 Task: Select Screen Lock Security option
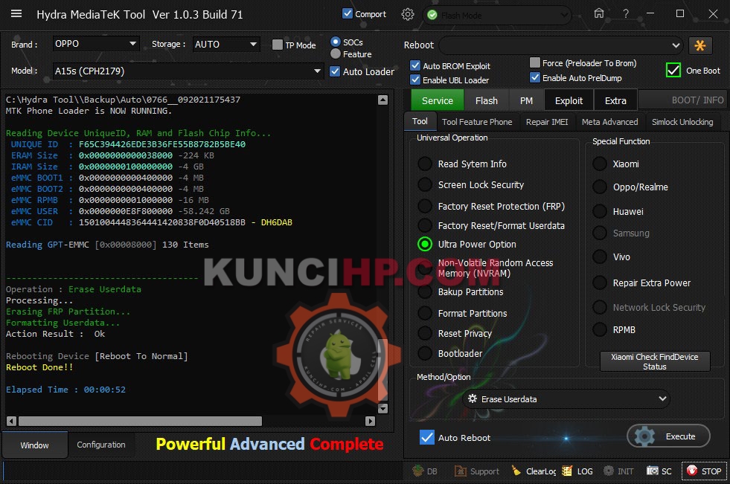(425, 184)
